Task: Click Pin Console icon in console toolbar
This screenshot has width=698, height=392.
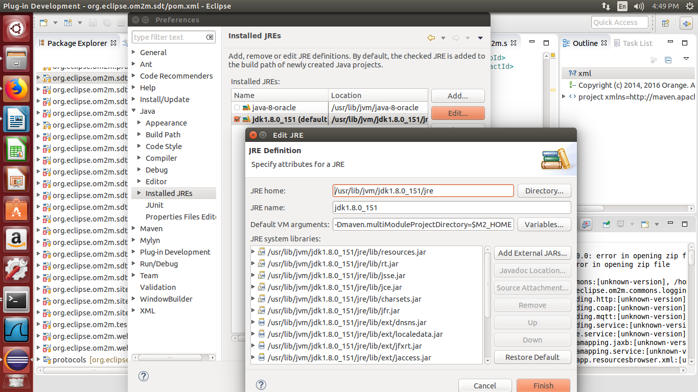Action: coord(607,224)
